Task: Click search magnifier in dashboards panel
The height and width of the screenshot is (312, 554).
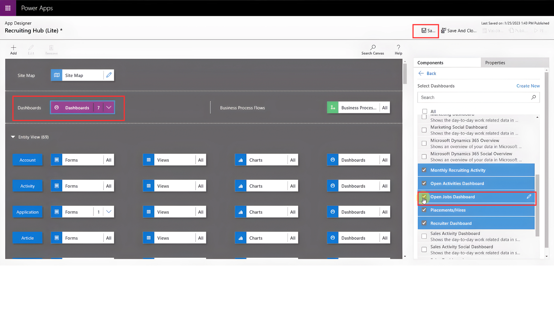Action: [x=534, y=97]
